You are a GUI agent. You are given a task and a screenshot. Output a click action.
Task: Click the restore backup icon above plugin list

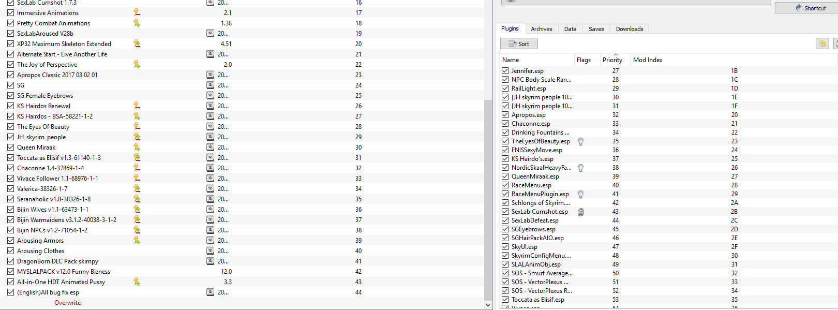822,43
